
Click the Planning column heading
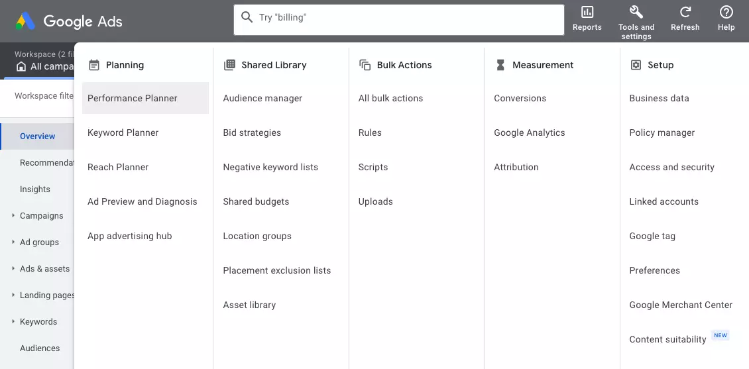tap(125, 65)
